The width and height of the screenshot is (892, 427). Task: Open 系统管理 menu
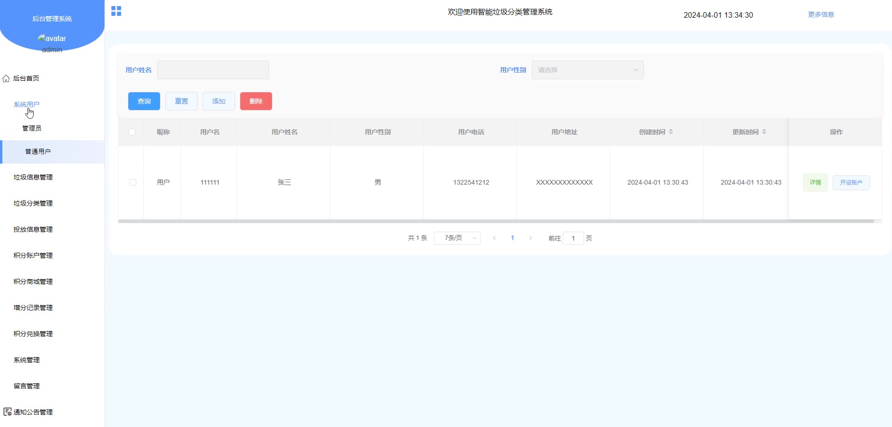27,360
